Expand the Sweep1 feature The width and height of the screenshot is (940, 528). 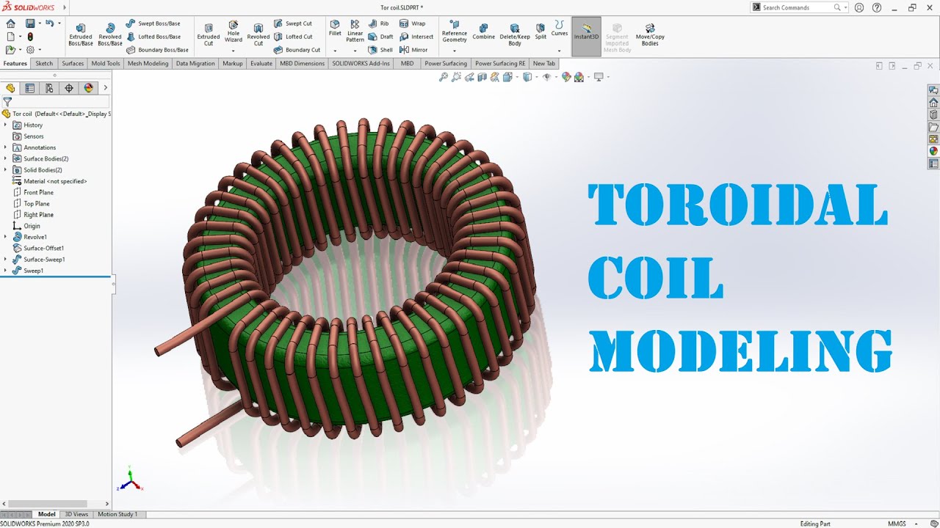[x=6, y=271]
